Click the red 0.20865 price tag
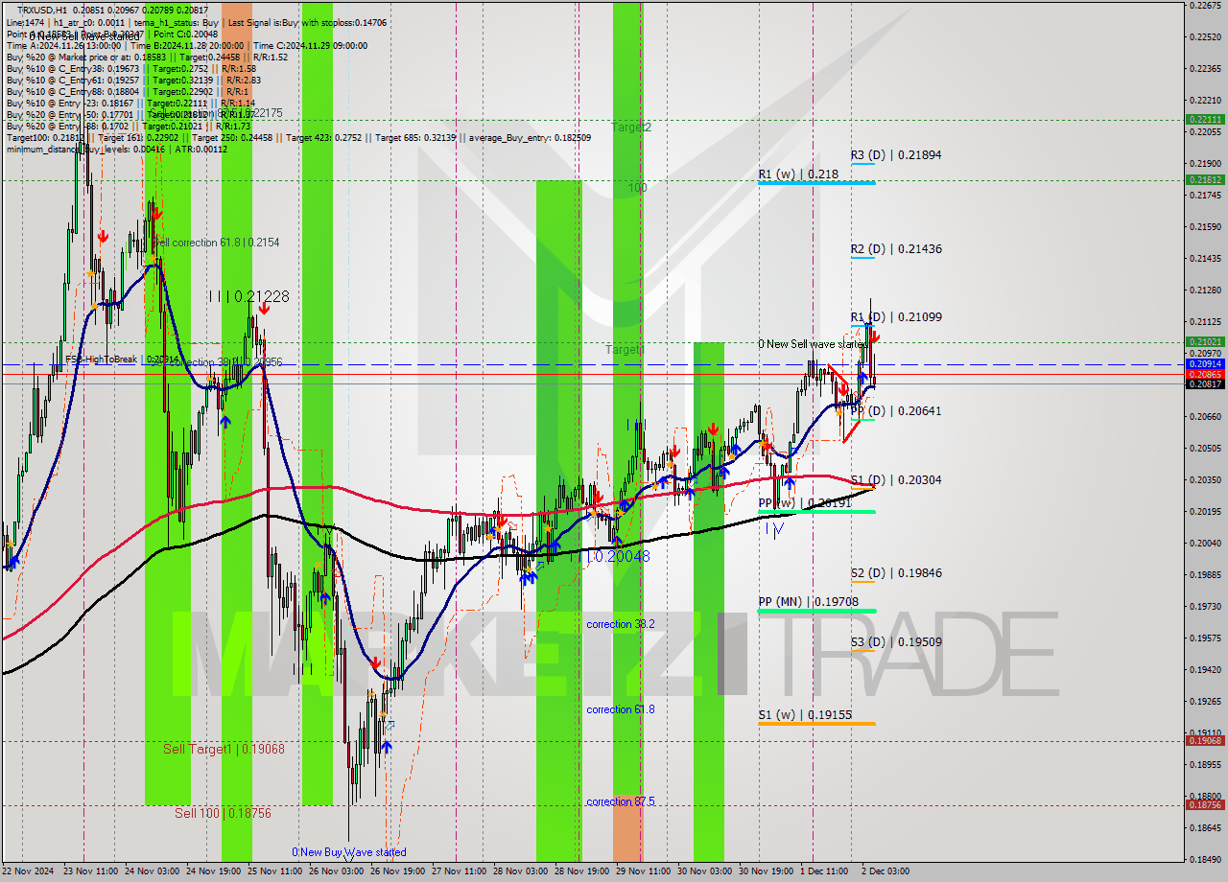 pos(1205,375)
